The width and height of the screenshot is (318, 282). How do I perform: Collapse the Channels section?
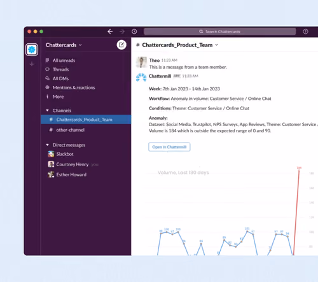[47, 110]
